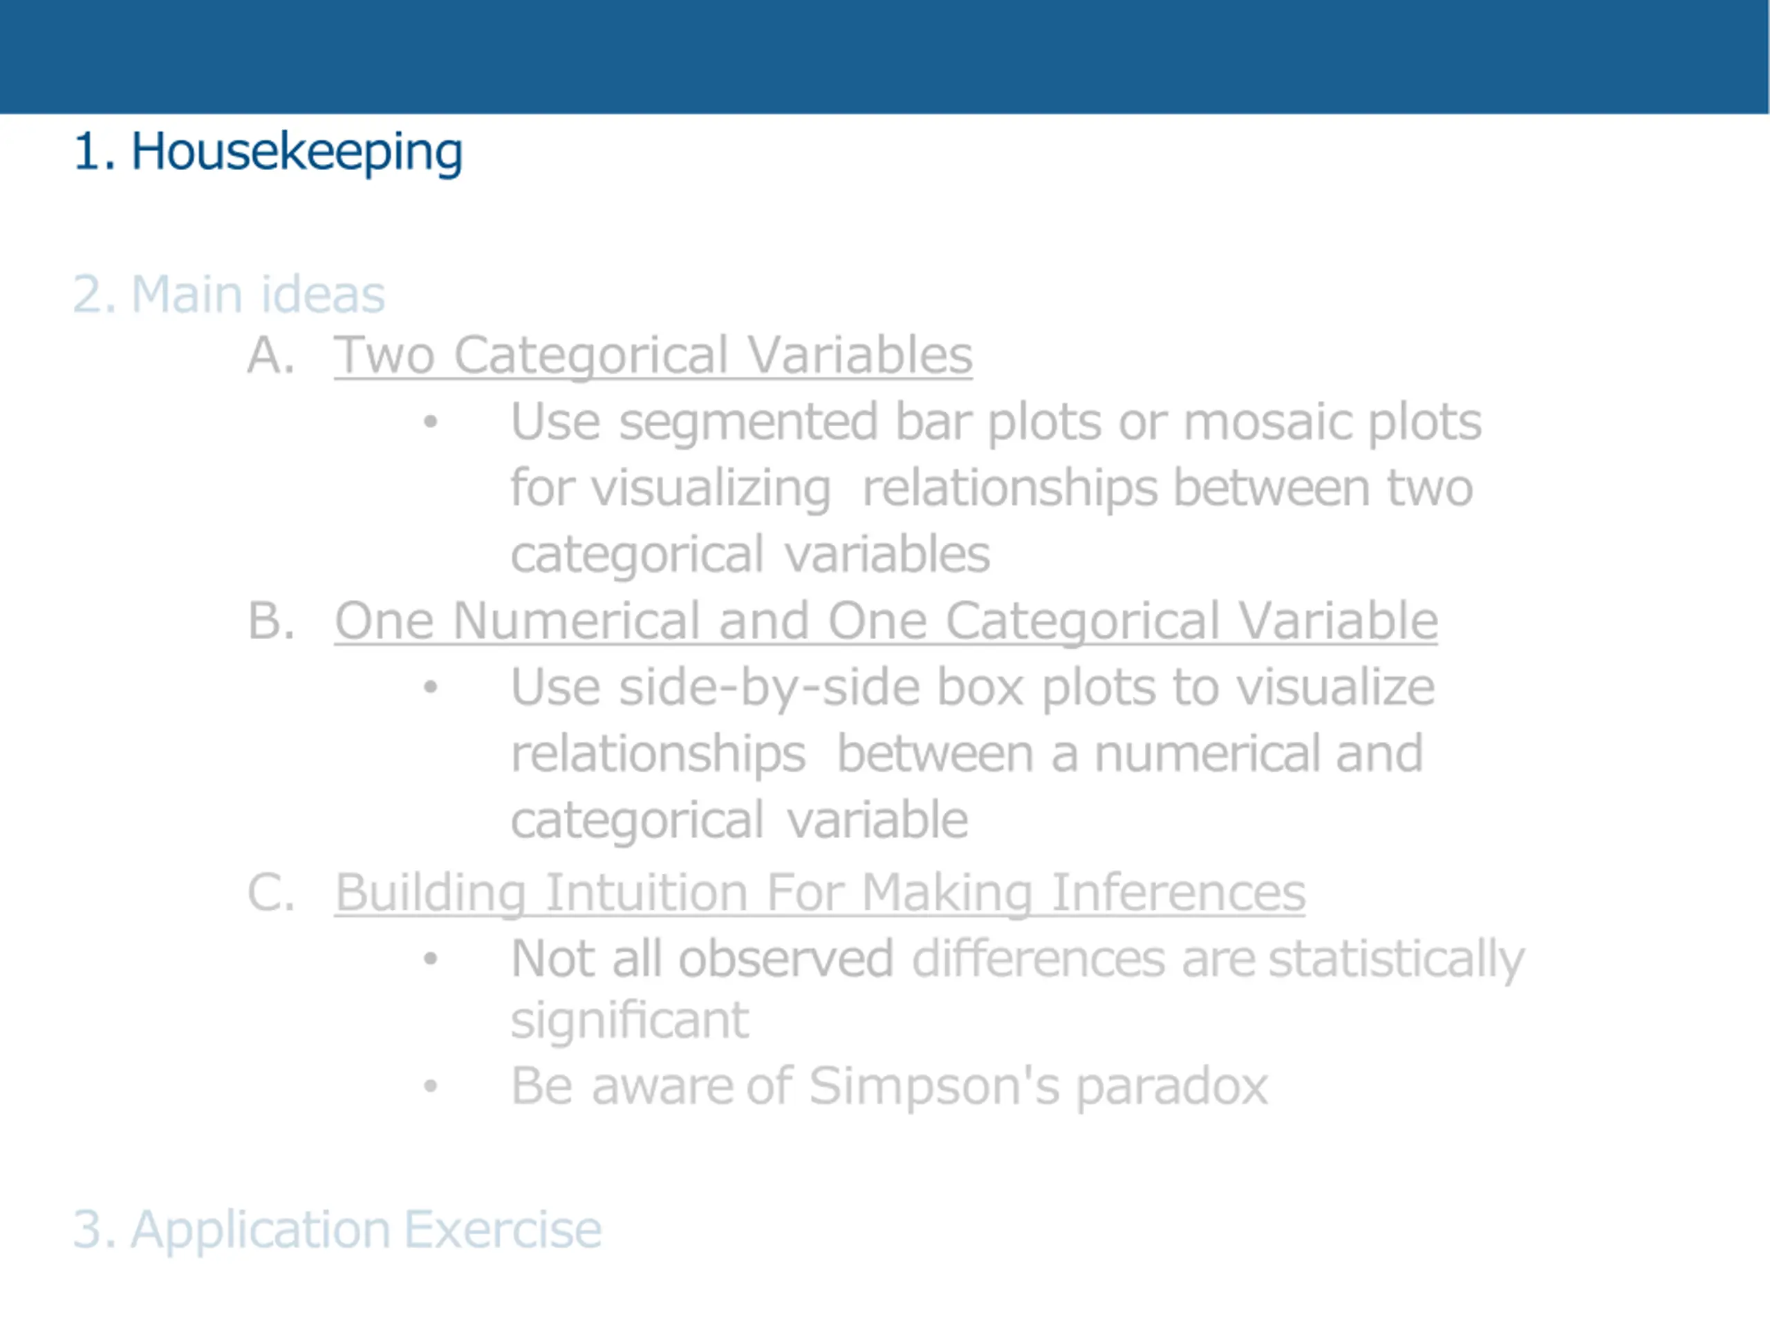Click the bullet dot before 'Use segmented'
Viewport: 1770px width, 1329px height.
tap(431, 422)
